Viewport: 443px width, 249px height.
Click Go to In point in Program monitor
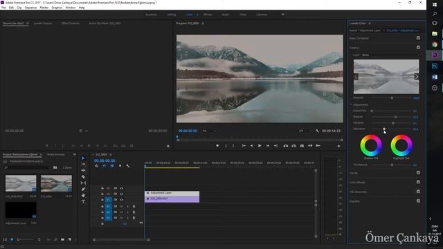244,146
